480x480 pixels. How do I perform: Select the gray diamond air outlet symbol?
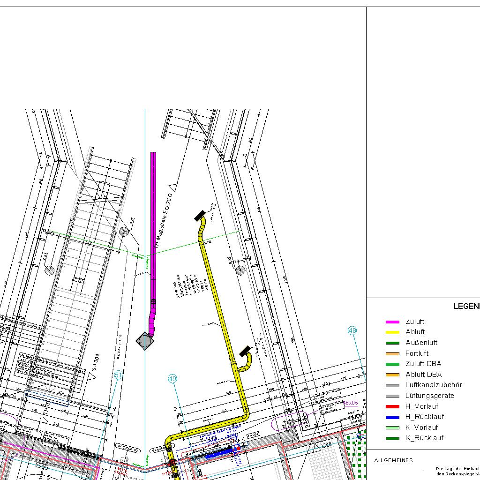coord(145,341)
